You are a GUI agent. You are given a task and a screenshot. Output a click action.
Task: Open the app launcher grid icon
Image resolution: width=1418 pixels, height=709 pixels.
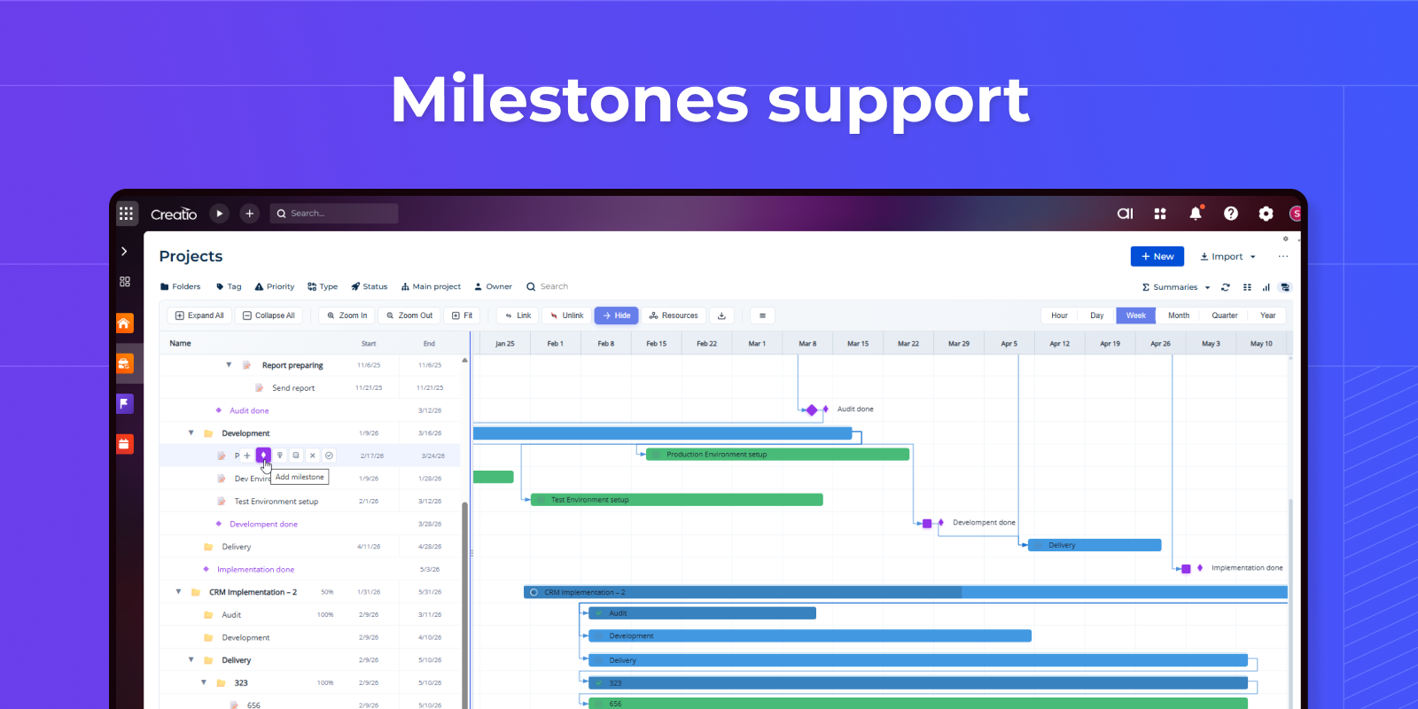pyautogui.click(x=126, y=214)
